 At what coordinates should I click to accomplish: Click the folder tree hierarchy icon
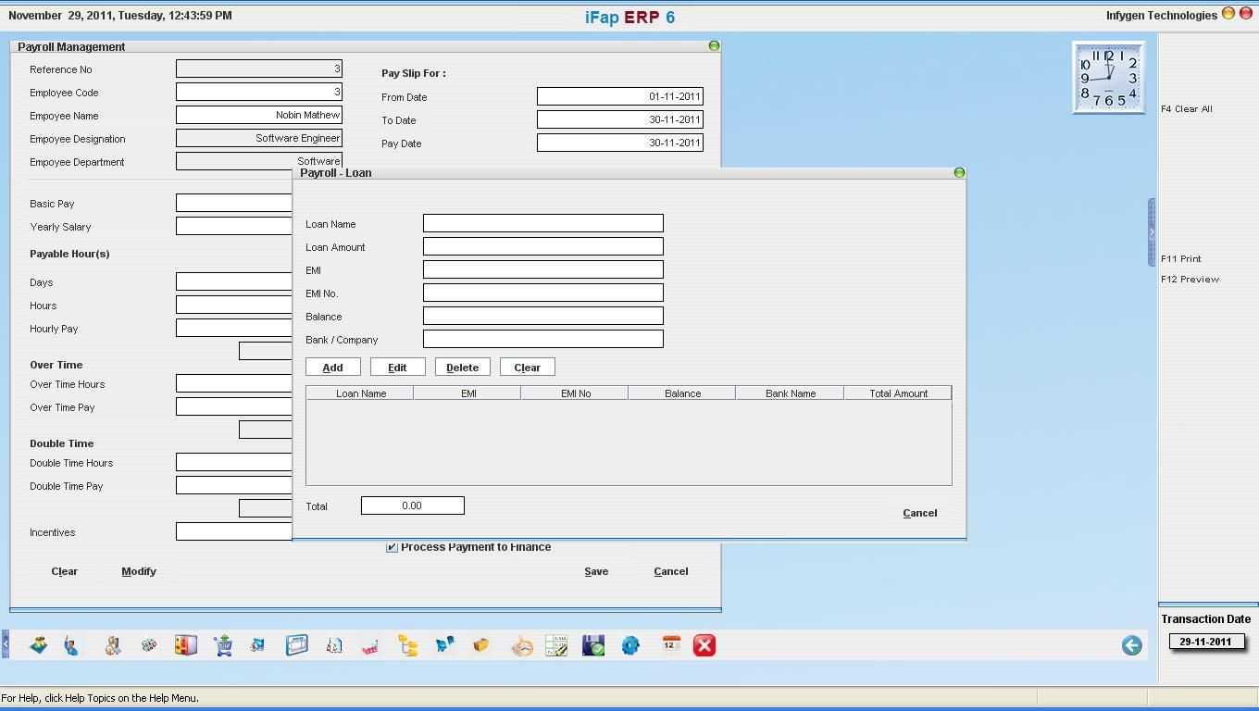tap(408, 645)
